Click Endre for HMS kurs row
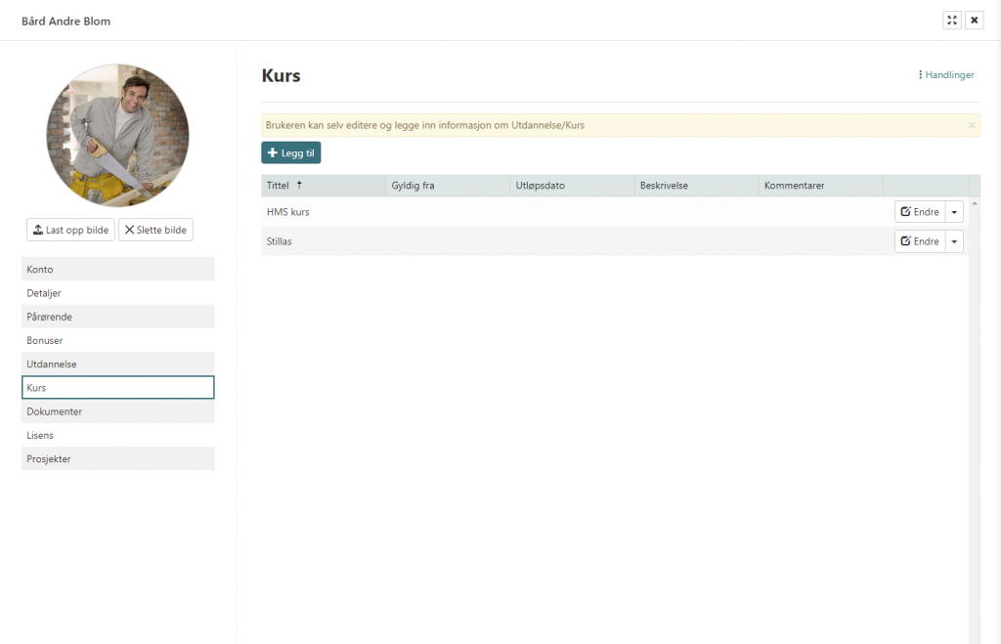 tap(920, 212)
